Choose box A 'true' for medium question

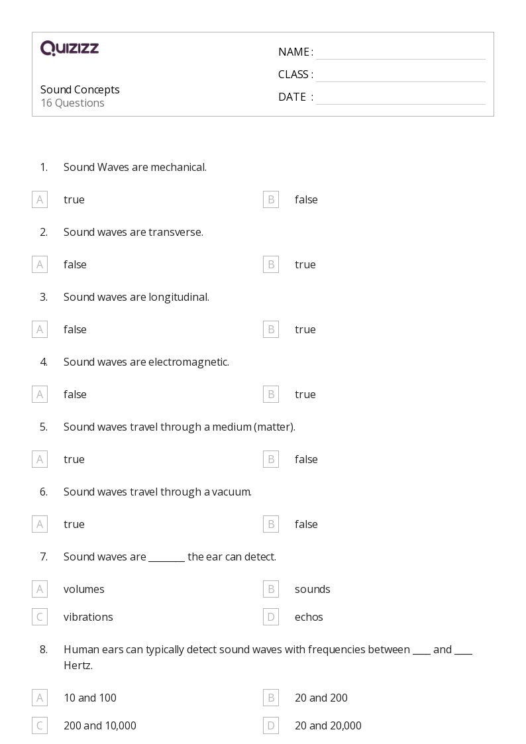pyautogui.click(x=40, y=459)
